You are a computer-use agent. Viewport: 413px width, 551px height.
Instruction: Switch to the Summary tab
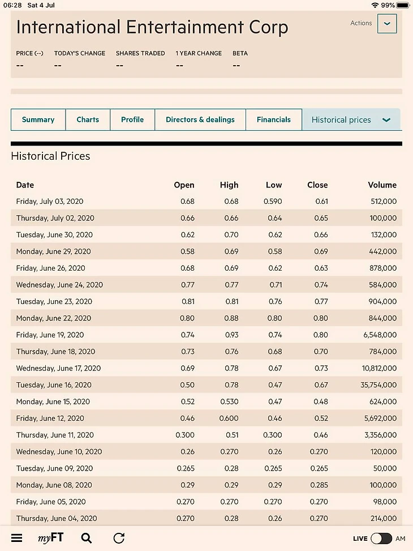[38, 119]
